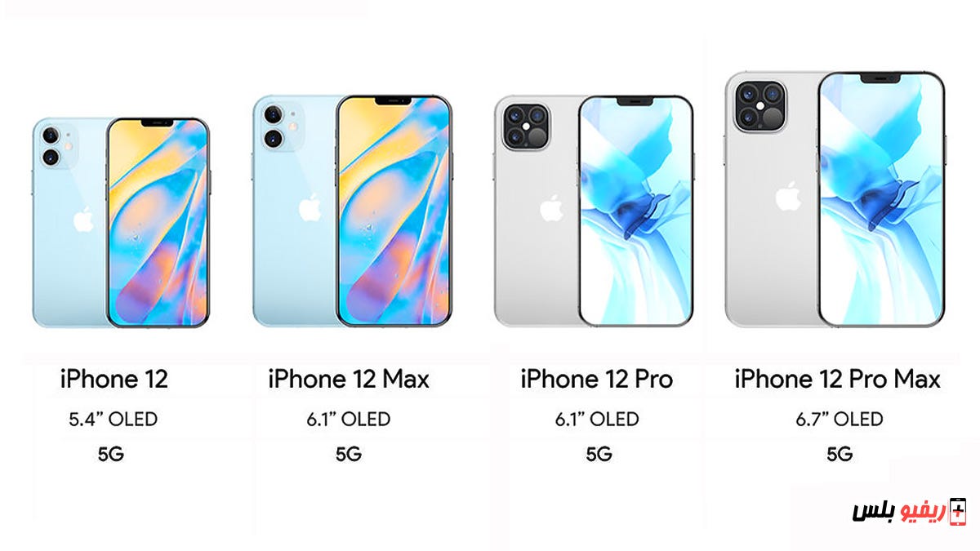
Task: Click the 6.7" OLED spec label
Action: [840, 420]
